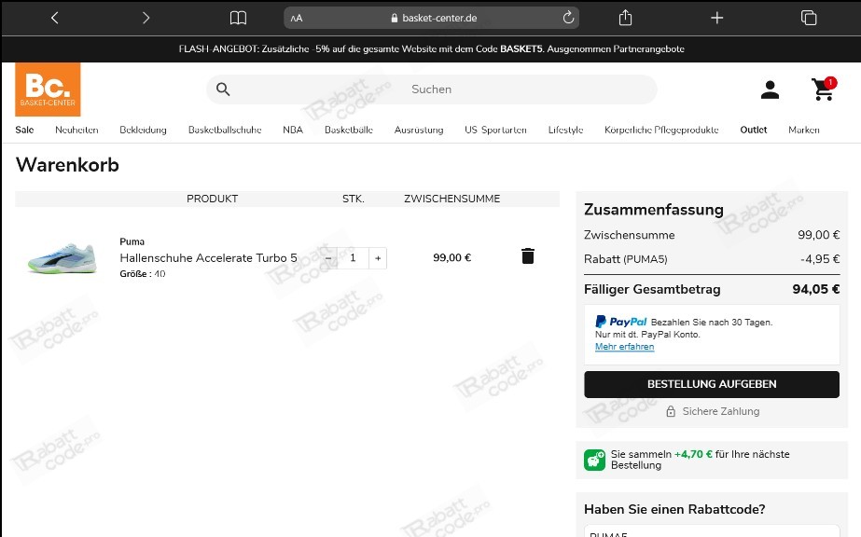Click the Zwischensumme 99,00 € summary value

[819, 235]
